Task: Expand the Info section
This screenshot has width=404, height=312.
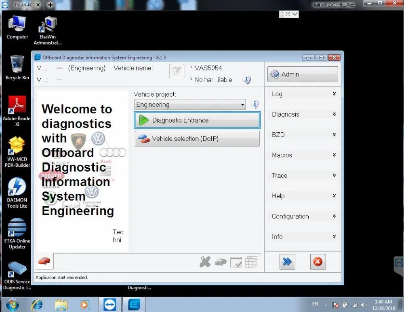Action: coord(304,237)
